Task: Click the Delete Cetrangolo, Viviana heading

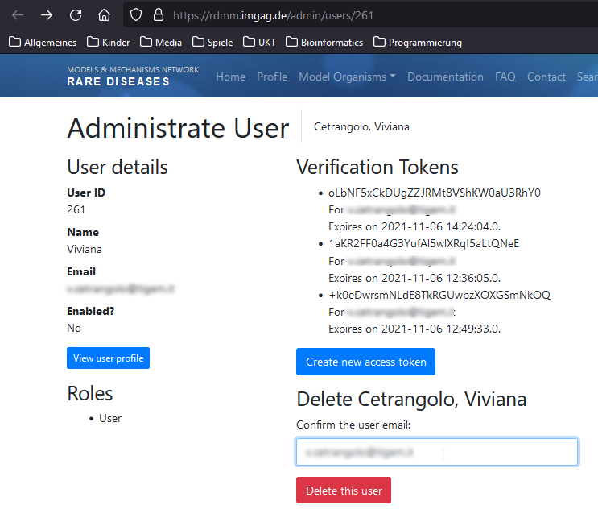Action: [x=411, y=400]
